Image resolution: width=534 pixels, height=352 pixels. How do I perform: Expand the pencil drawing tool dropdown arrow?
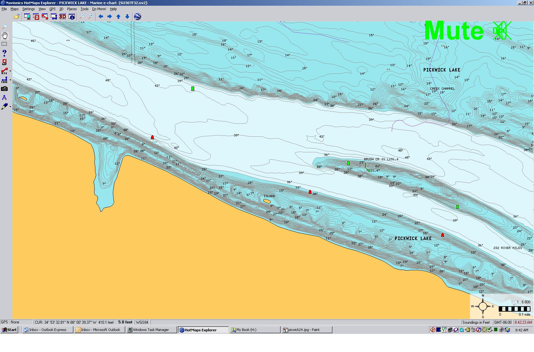click(10, 107)
